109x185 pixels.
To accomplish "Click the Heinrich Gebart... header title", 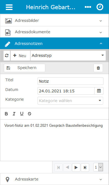I will point(50,7).
